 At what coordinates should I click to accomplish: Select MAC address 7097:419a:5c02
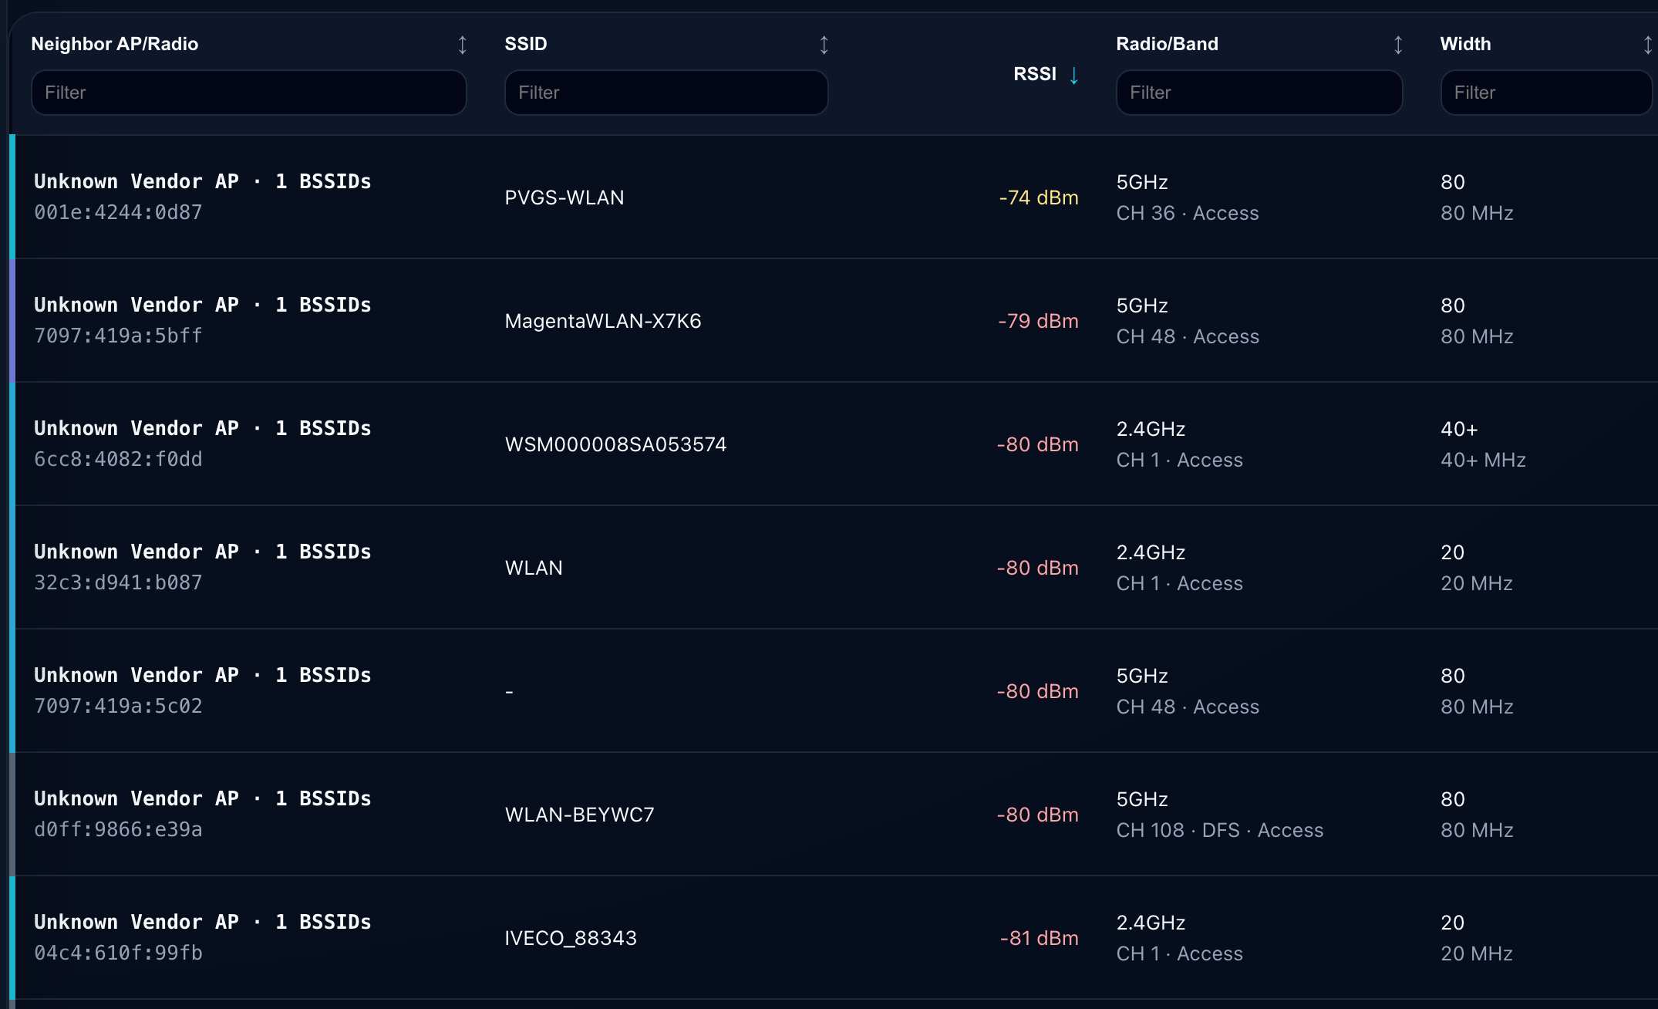[x=118, y=706]
